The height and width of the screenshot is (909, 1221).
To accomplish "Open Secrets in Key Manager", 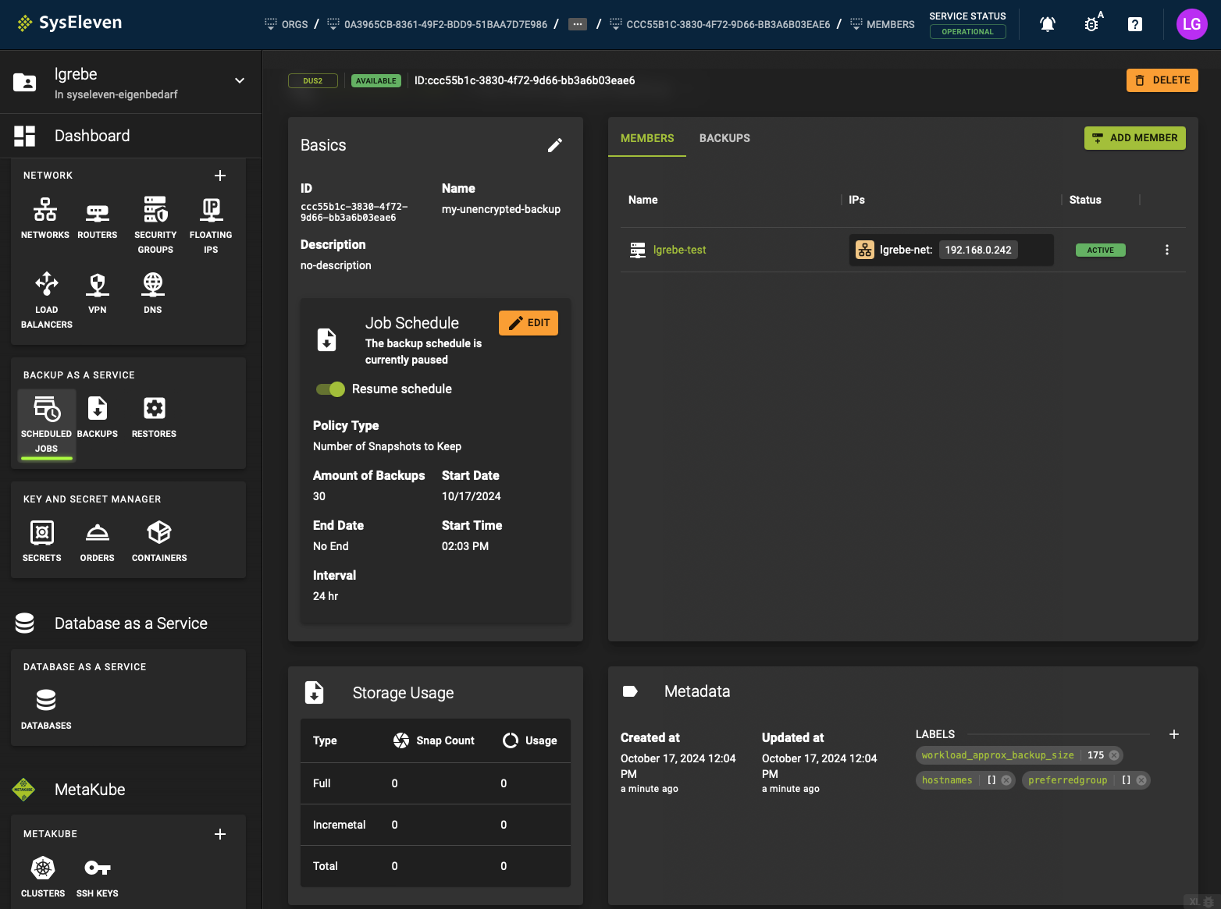I will 42,541.
